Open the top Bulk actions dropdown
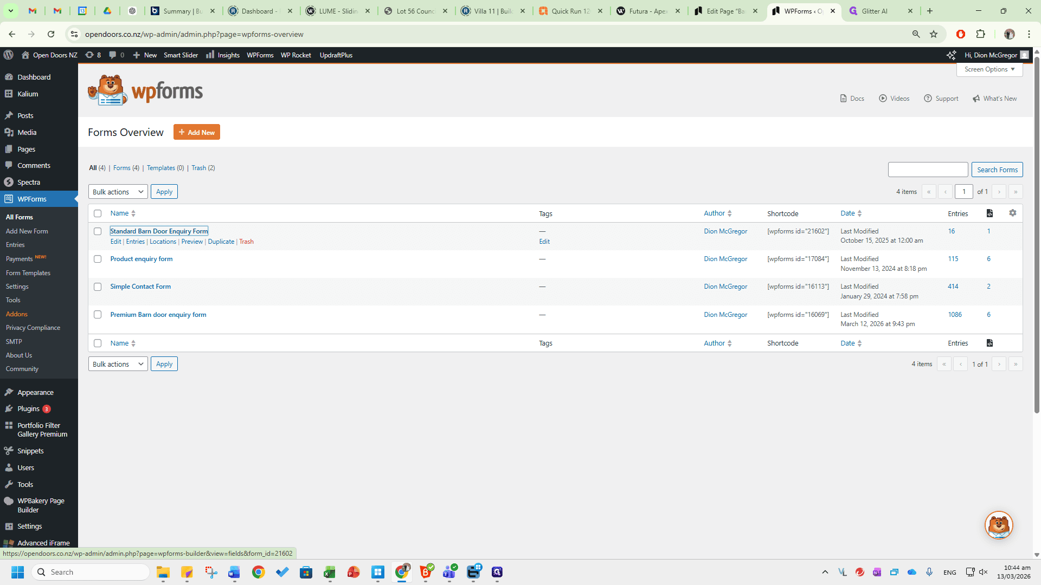The width and height of the screenshot is (1041, 585). pyautogui.click(x=118, y=192)
